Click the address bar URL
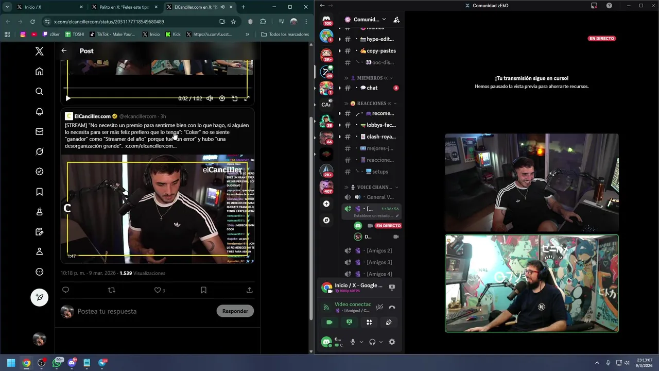This screenshot has height=371, width=659. 109,22
